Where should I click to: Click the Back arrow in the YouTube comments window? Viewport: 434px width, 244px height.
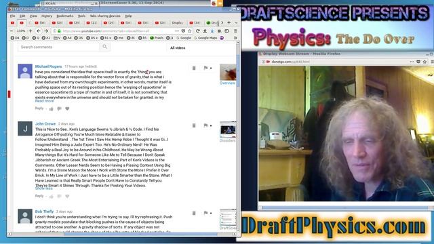click(39, 31)
